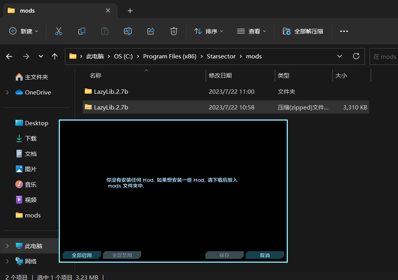This screenshot has height=280, width=398.
Task: Open the 查看 view options dropdown
Action: 251,31
